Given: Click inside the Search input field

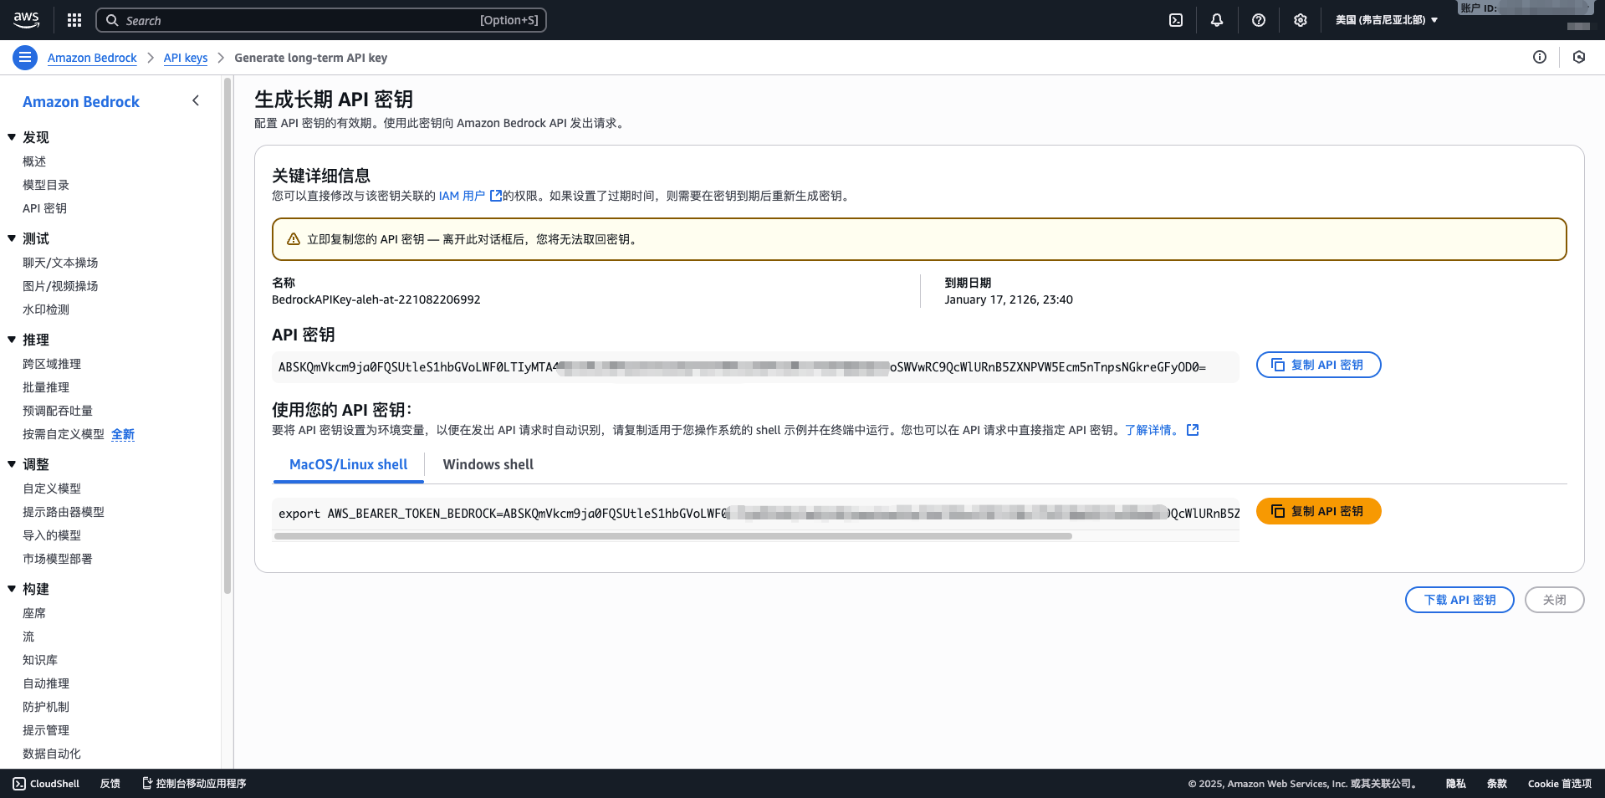Looking at the screenshot, I should click(320, 19).
